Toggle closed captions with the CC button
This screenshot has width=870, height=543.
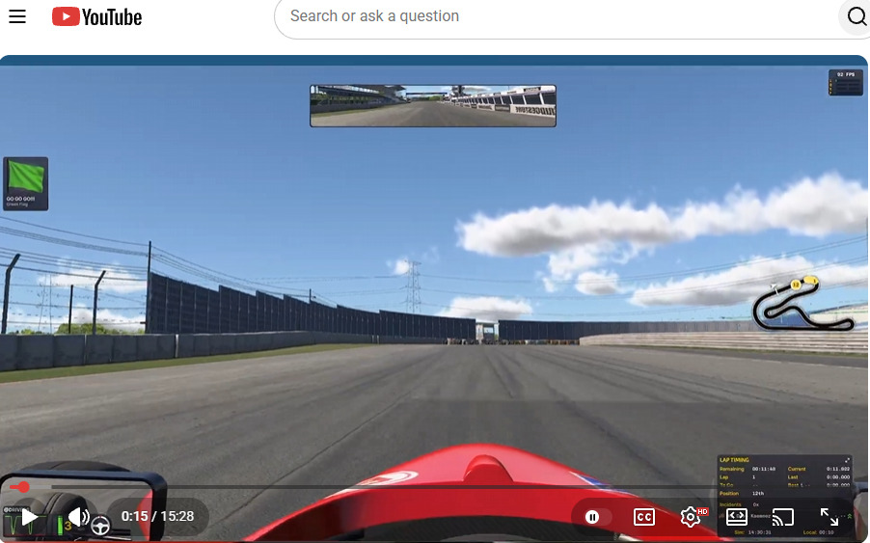[643, 518]
